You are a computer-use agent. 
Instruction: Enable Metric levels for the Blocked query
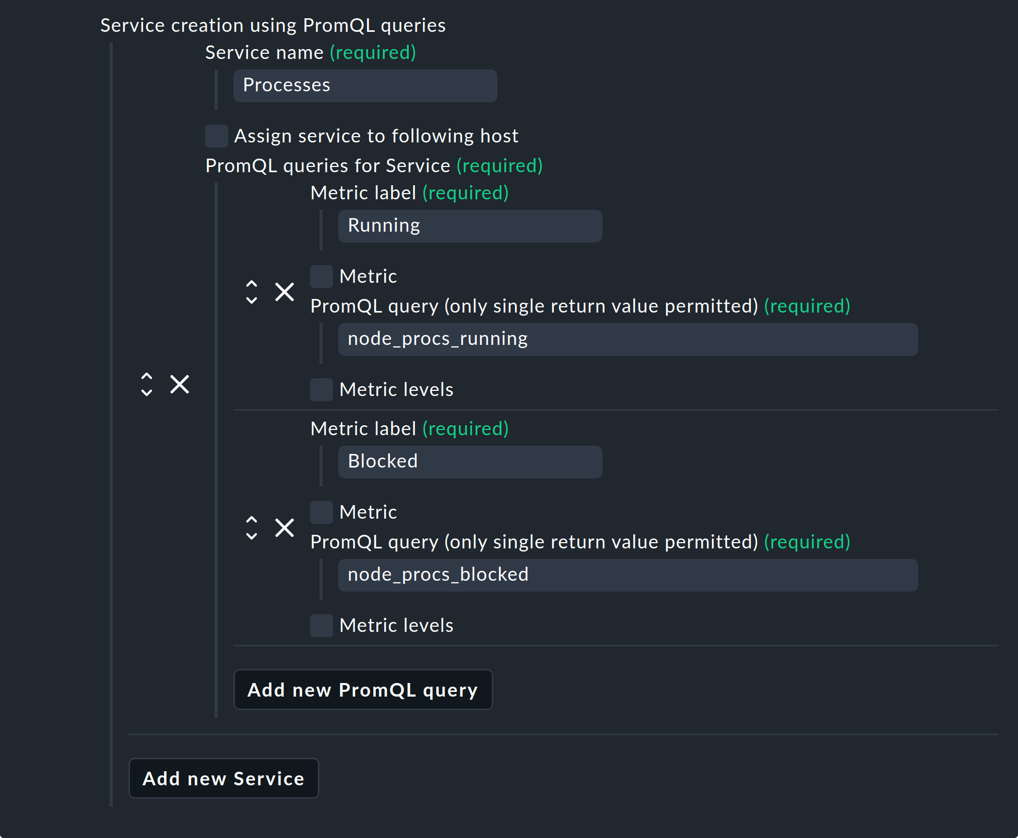coord(321,625)
